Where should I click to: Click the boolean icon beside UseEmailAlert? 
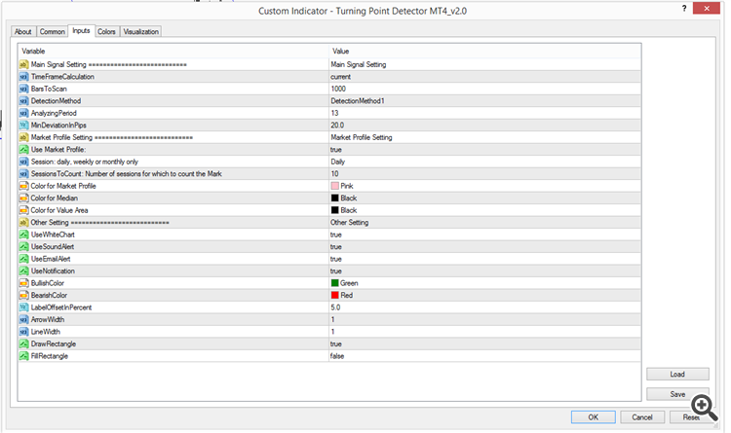pos(23,259)
